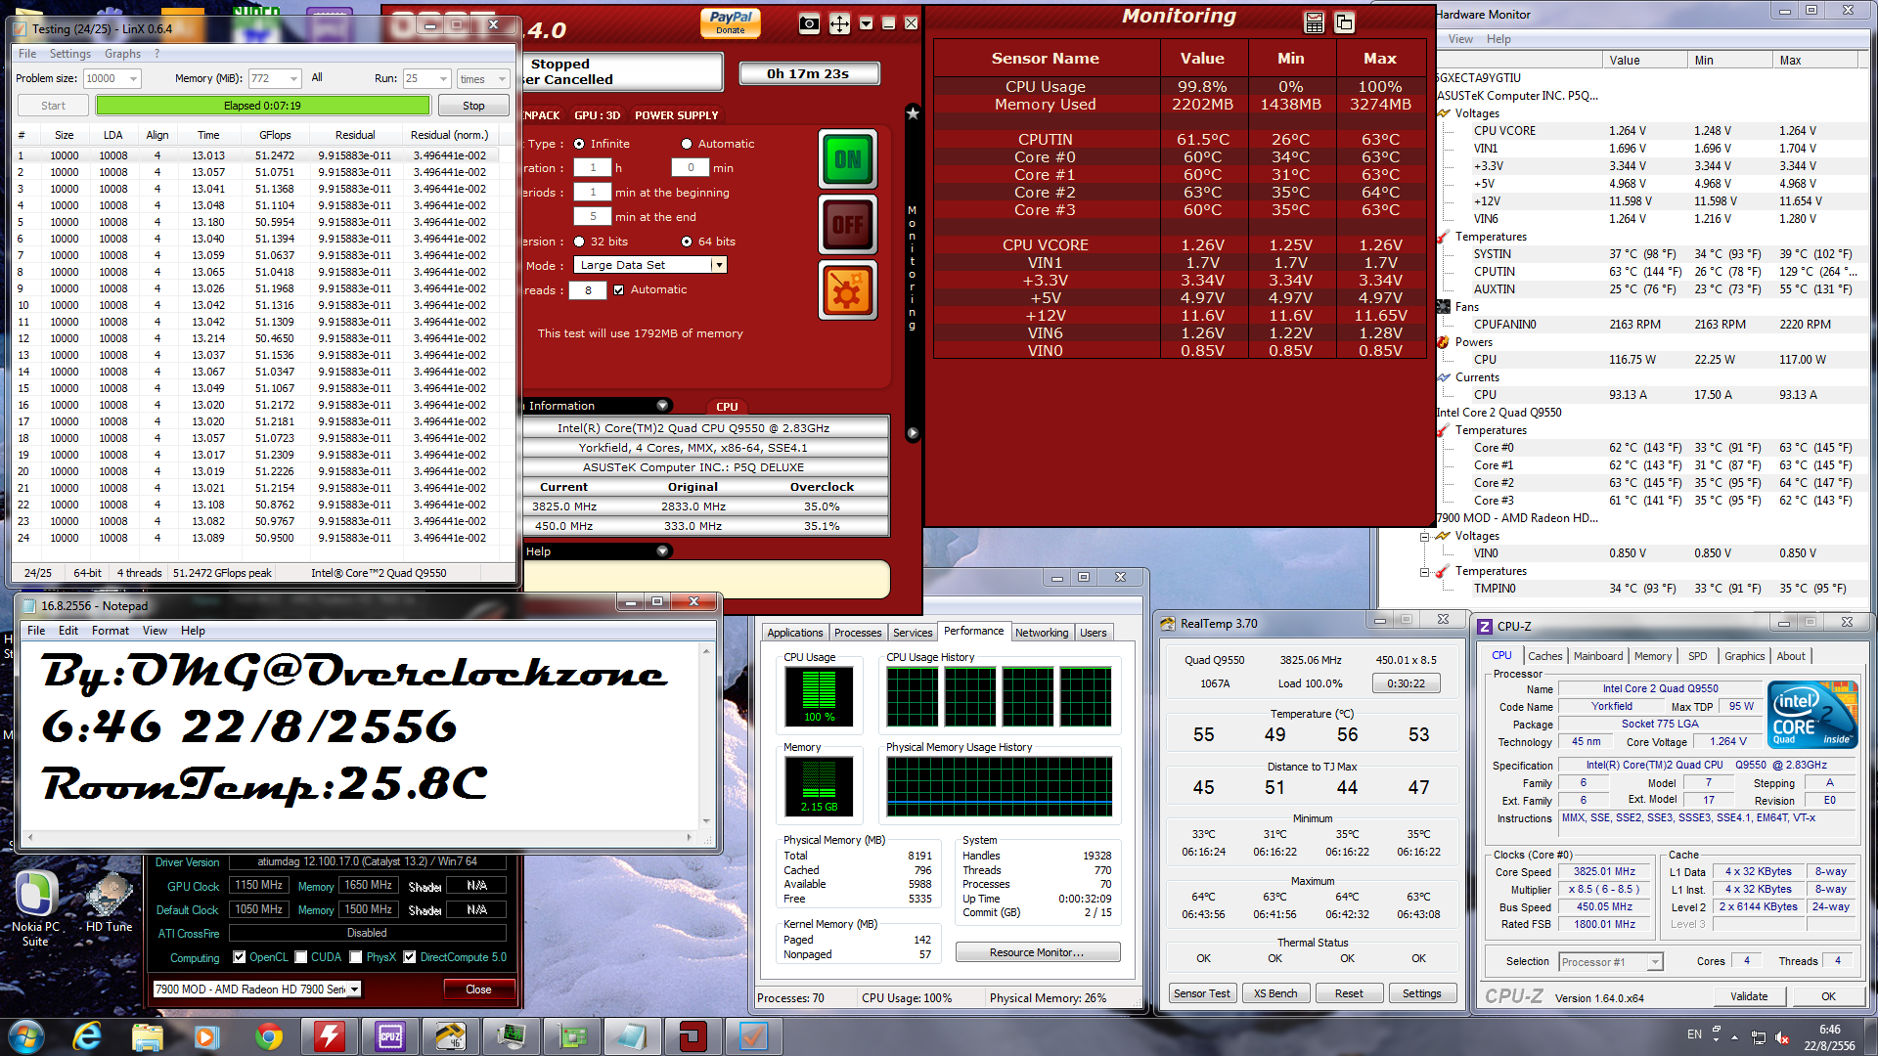Open the LinX Problem size dropdown
Screen dimensions: 1878x1056
pyautogui.click(x=133, y=78)
